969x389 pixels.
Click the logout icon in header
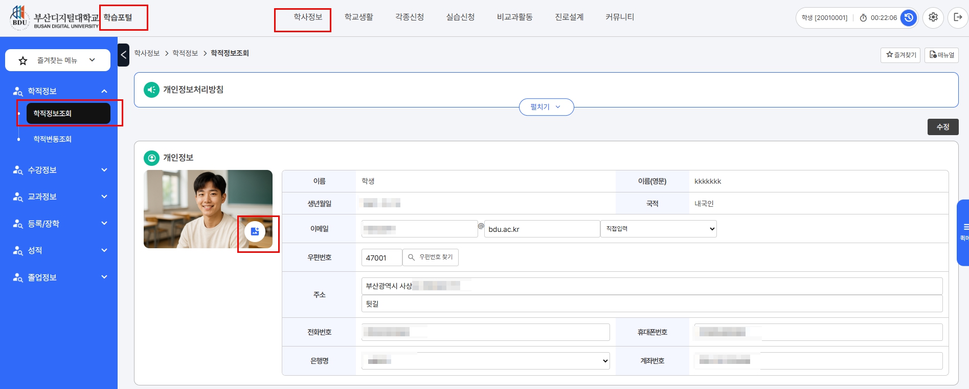(x=958, y=17)
